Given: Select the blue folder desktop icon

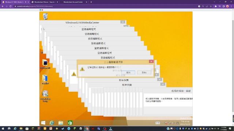Looking at the screenshot, I should click(x=45, y=79).
